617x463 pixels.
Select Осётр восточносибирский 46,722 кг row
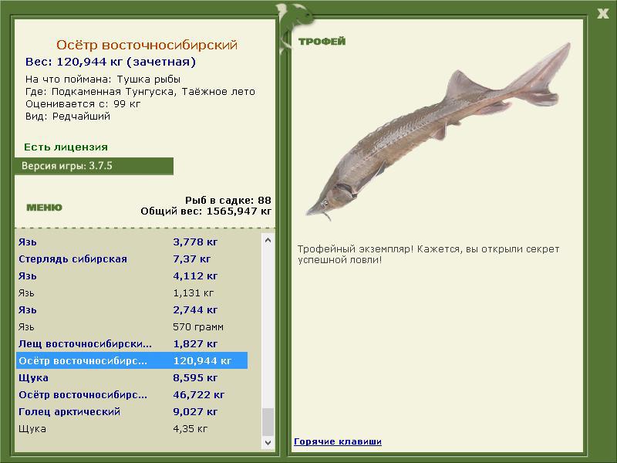(x=132, y=394)
